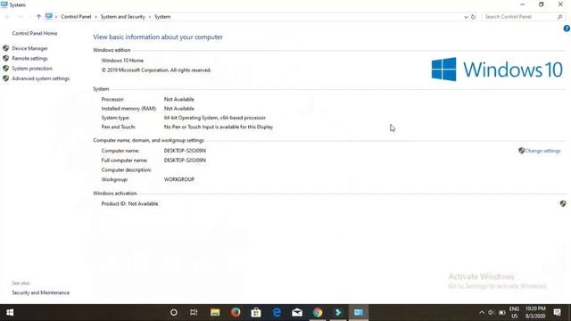Image resolution: width=571 pixels, height=321 pixels.
Task: Click the 'Not Available' value beside Installed memory
Action: 178,109
